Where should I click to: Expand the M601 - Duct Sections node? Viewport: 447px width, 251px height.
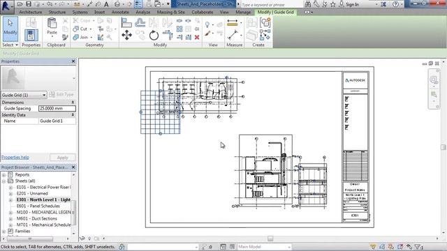pyautogui.click(x=10, y=218)
